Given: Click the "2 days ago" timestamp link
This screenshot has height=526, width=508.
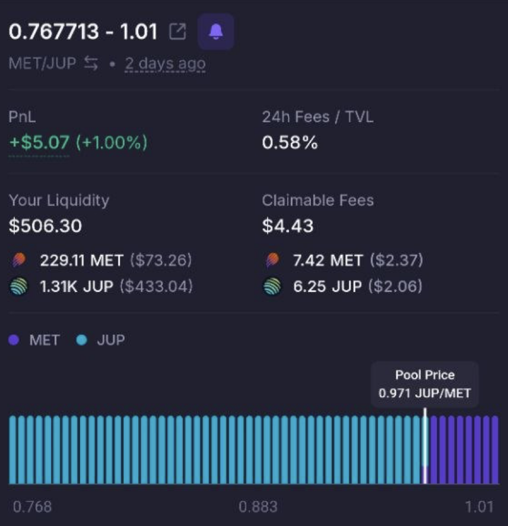Looking at the screenshot, I should click(165, 63).
